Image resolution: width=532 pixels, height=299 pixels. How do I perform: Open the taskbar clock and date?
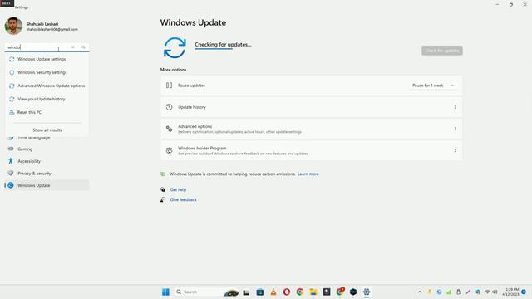point(510,292)
